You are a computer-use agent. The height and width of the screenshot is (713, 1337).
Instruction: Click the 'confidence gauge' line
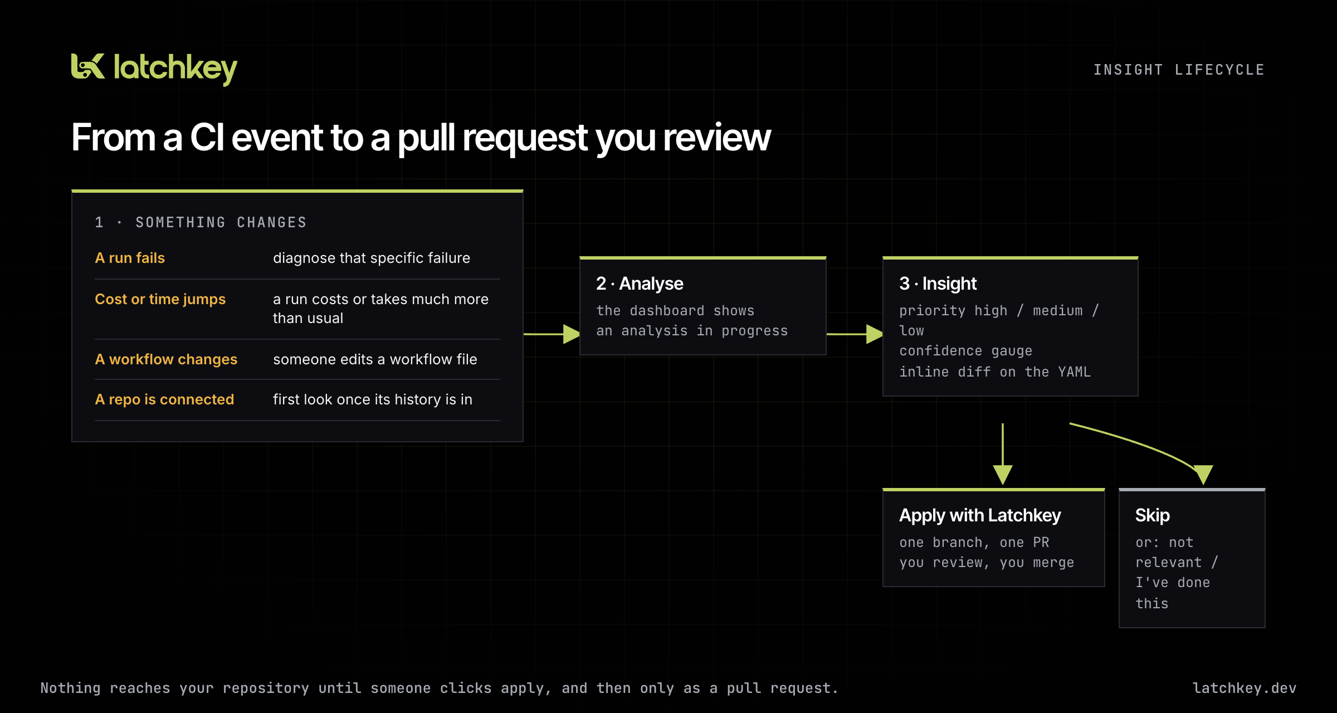coord(965,351)
